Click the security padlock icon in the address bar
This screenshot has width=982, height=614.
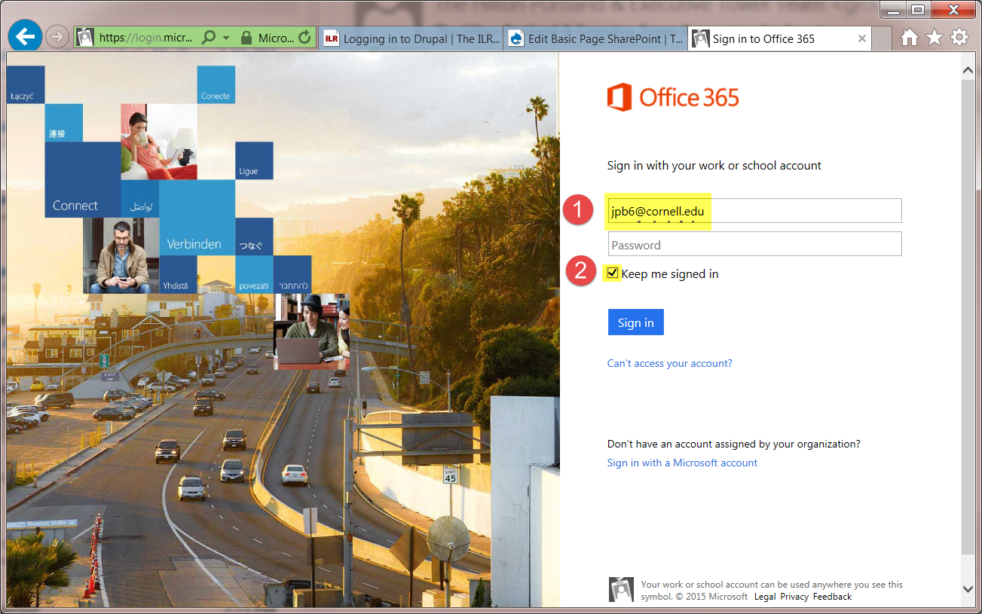coord(246,38)
